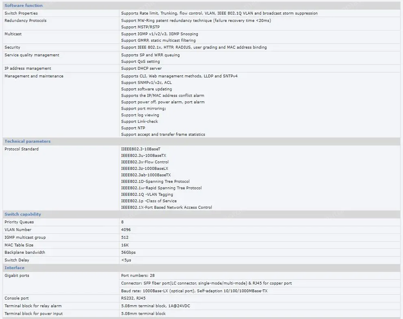The height and width of the screenshot is (319, 403).
Task: Click the Technical parameters section header
Action: point(28,141)
